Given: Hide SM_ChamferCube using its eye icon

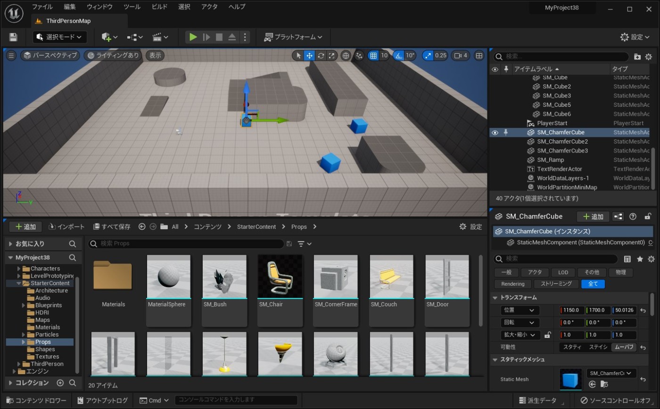Looking at the screenshot, I should click(495, 133).
